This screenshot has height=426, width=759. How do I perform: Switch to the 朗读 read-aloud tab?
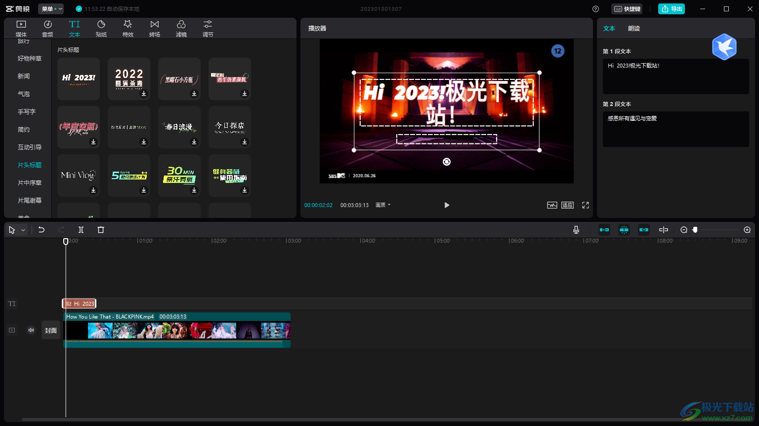tap(634, 29)
